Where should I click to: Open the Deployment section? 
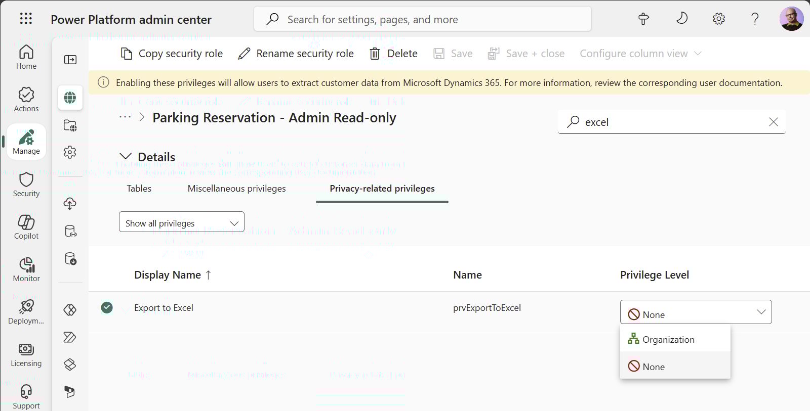click(26, 311)
